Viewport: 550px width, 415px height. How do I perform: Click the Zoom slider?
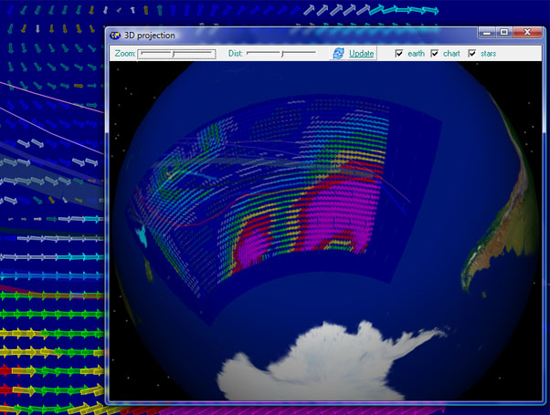[x=176, y=54]
